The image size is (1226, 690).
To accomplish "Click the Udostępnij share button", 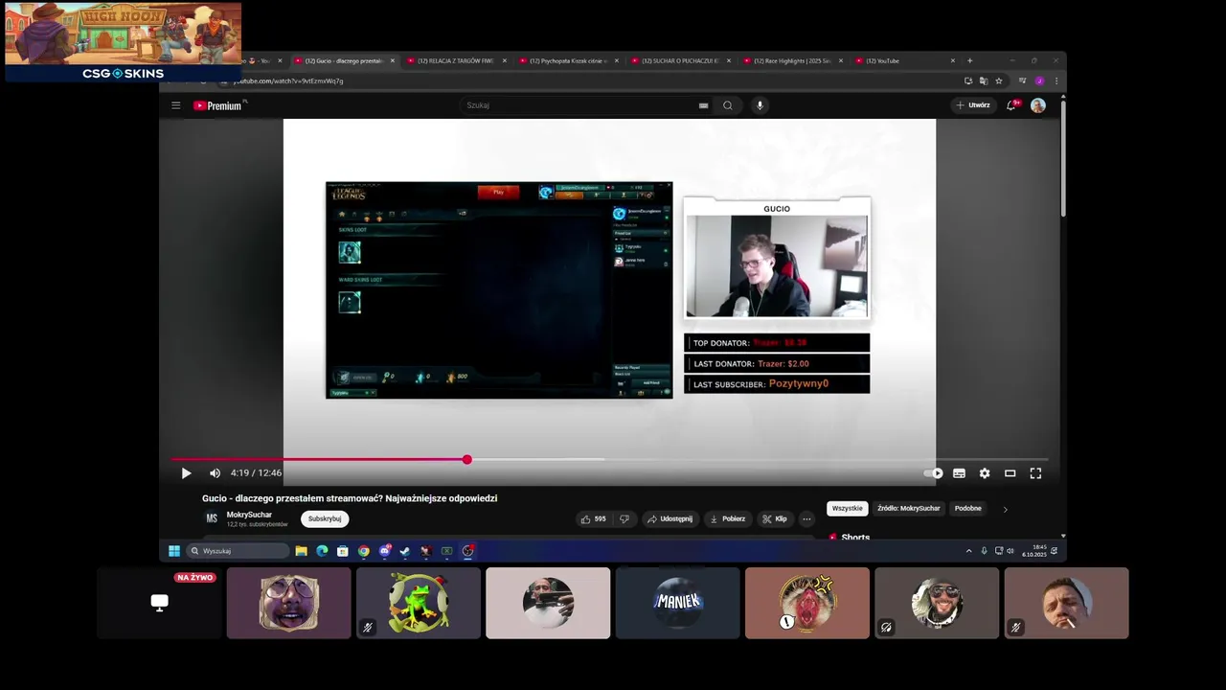I will click(x=670, y=519).
